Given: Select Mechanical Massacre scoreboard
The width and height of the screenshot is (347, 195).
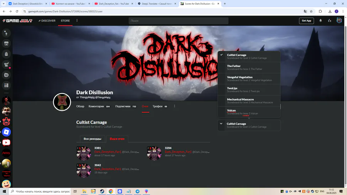Looking at the screenshot, I should [249, 101].
